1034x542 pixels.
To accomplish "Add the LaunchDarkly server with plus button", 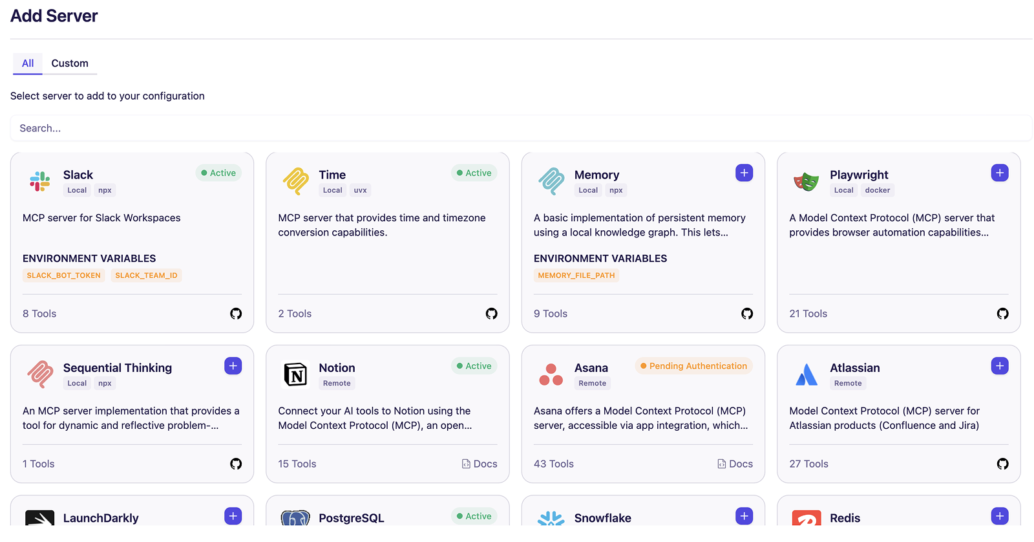I will click(233, 516).
